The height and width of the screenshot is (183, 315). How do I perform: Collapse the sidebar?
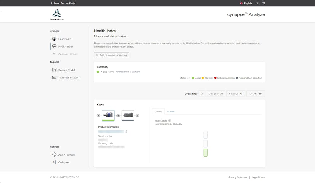point(63,162)
